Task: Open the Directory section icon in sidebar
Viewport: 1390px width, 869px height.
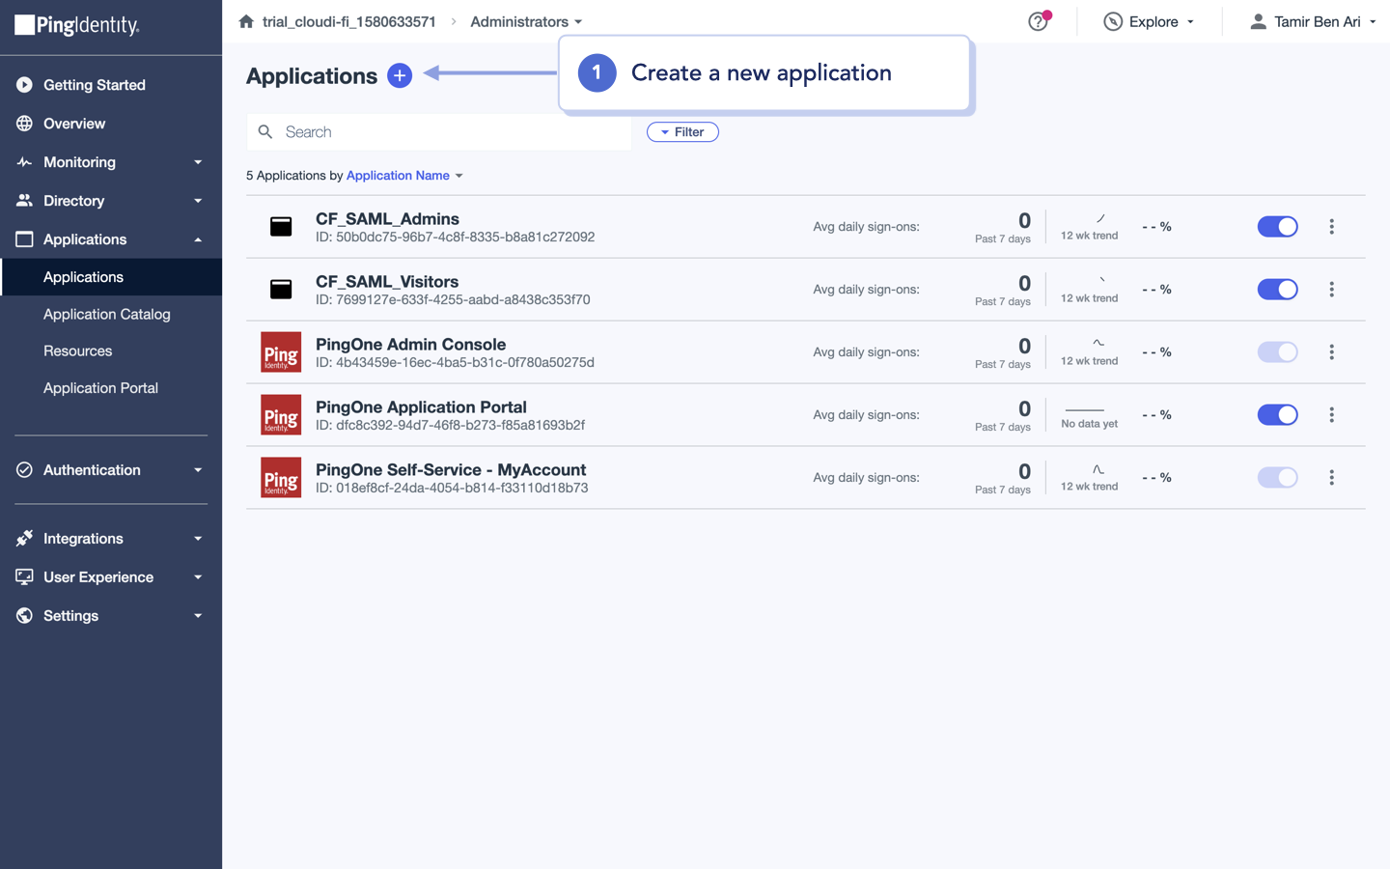Action: click(24, 200)
